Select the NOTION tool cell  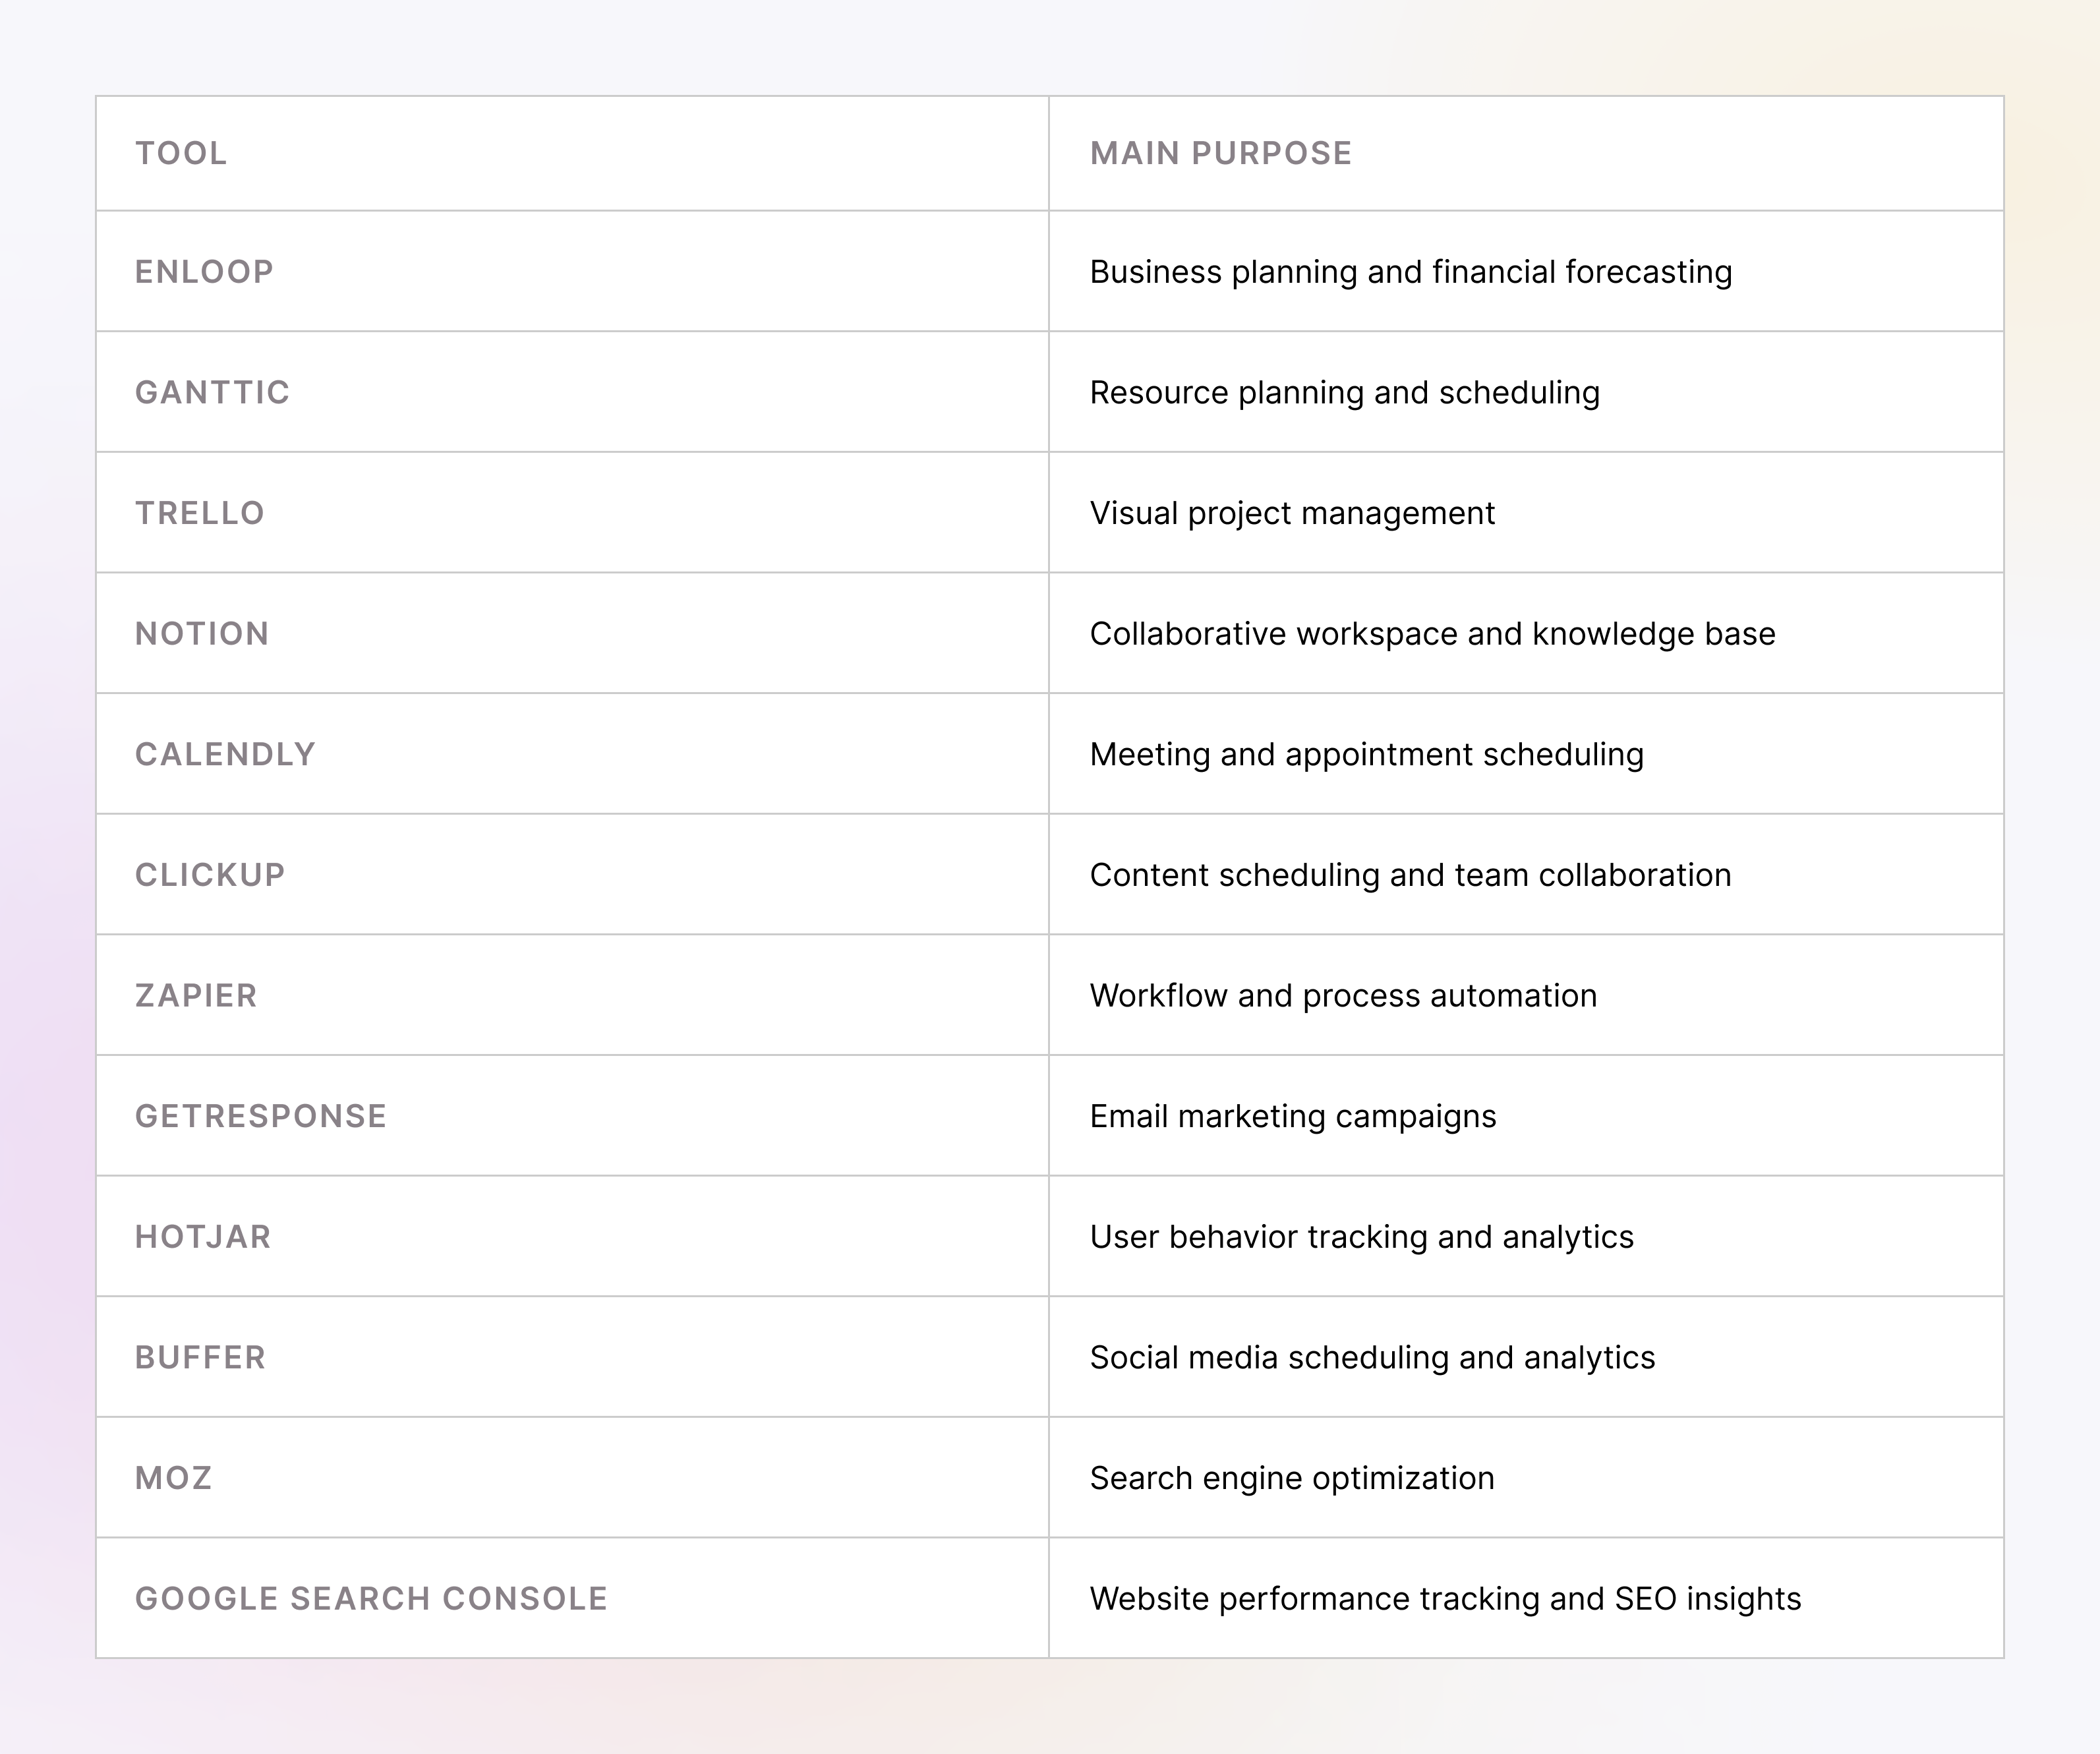point(572,633)
